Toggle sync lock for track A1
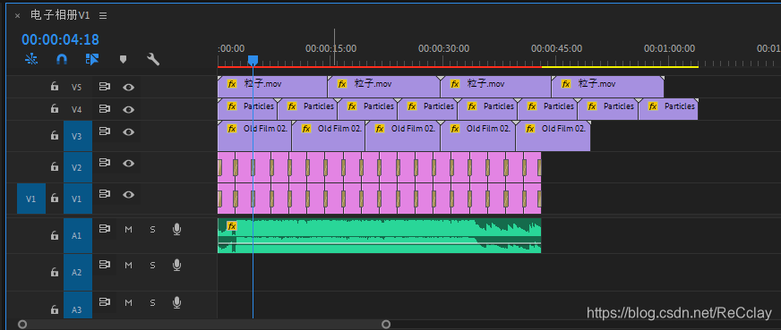The height and width of the screenshot is (330, 781). (104, 229)
